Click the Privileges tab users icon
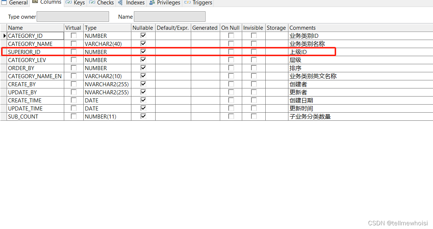The image size is (433, 229). [152, 3]
